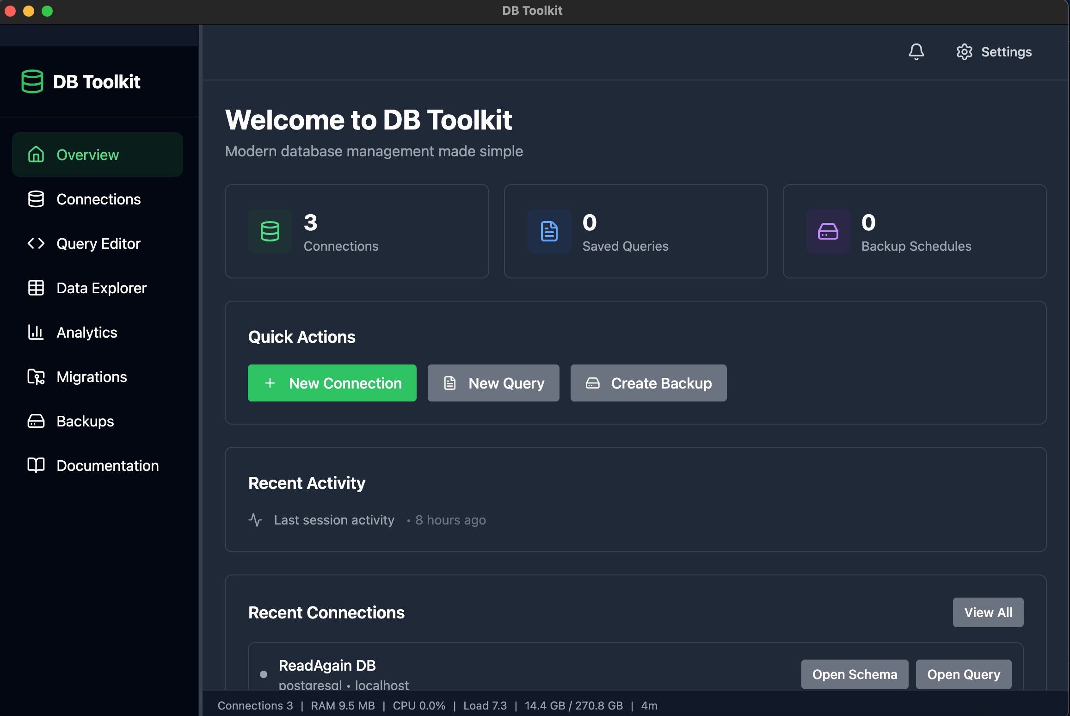Open Analytics via the bar chart icon
Viewport: 1070px width, 716px height.
tap(36, 333)
